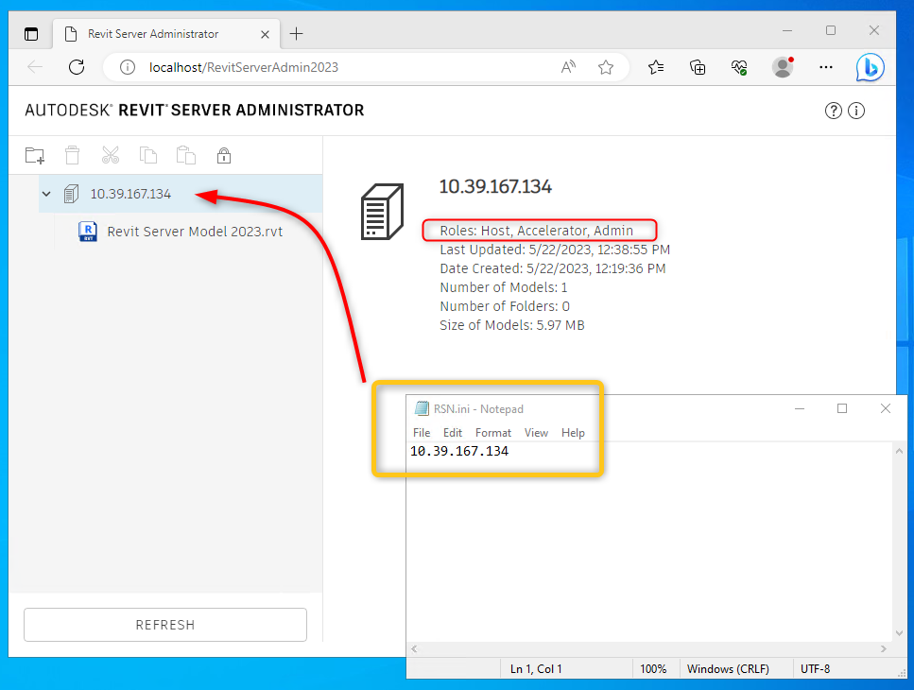Click the IP text in Notepad
The image size is (914, 690).
pyautogui.click(x=459, y=451)
